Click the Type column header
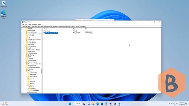 [74, 29]
